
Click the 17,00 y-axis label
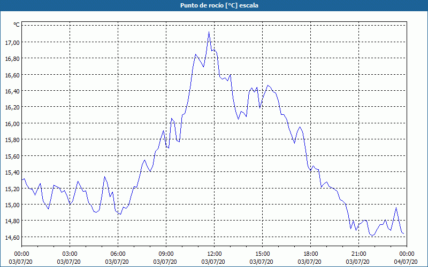pyautogui.click(x=12, y=42)
